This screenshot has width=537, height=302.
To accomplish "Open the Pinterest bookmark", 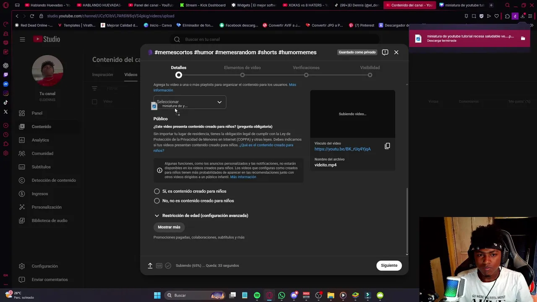I will [362, 25].
